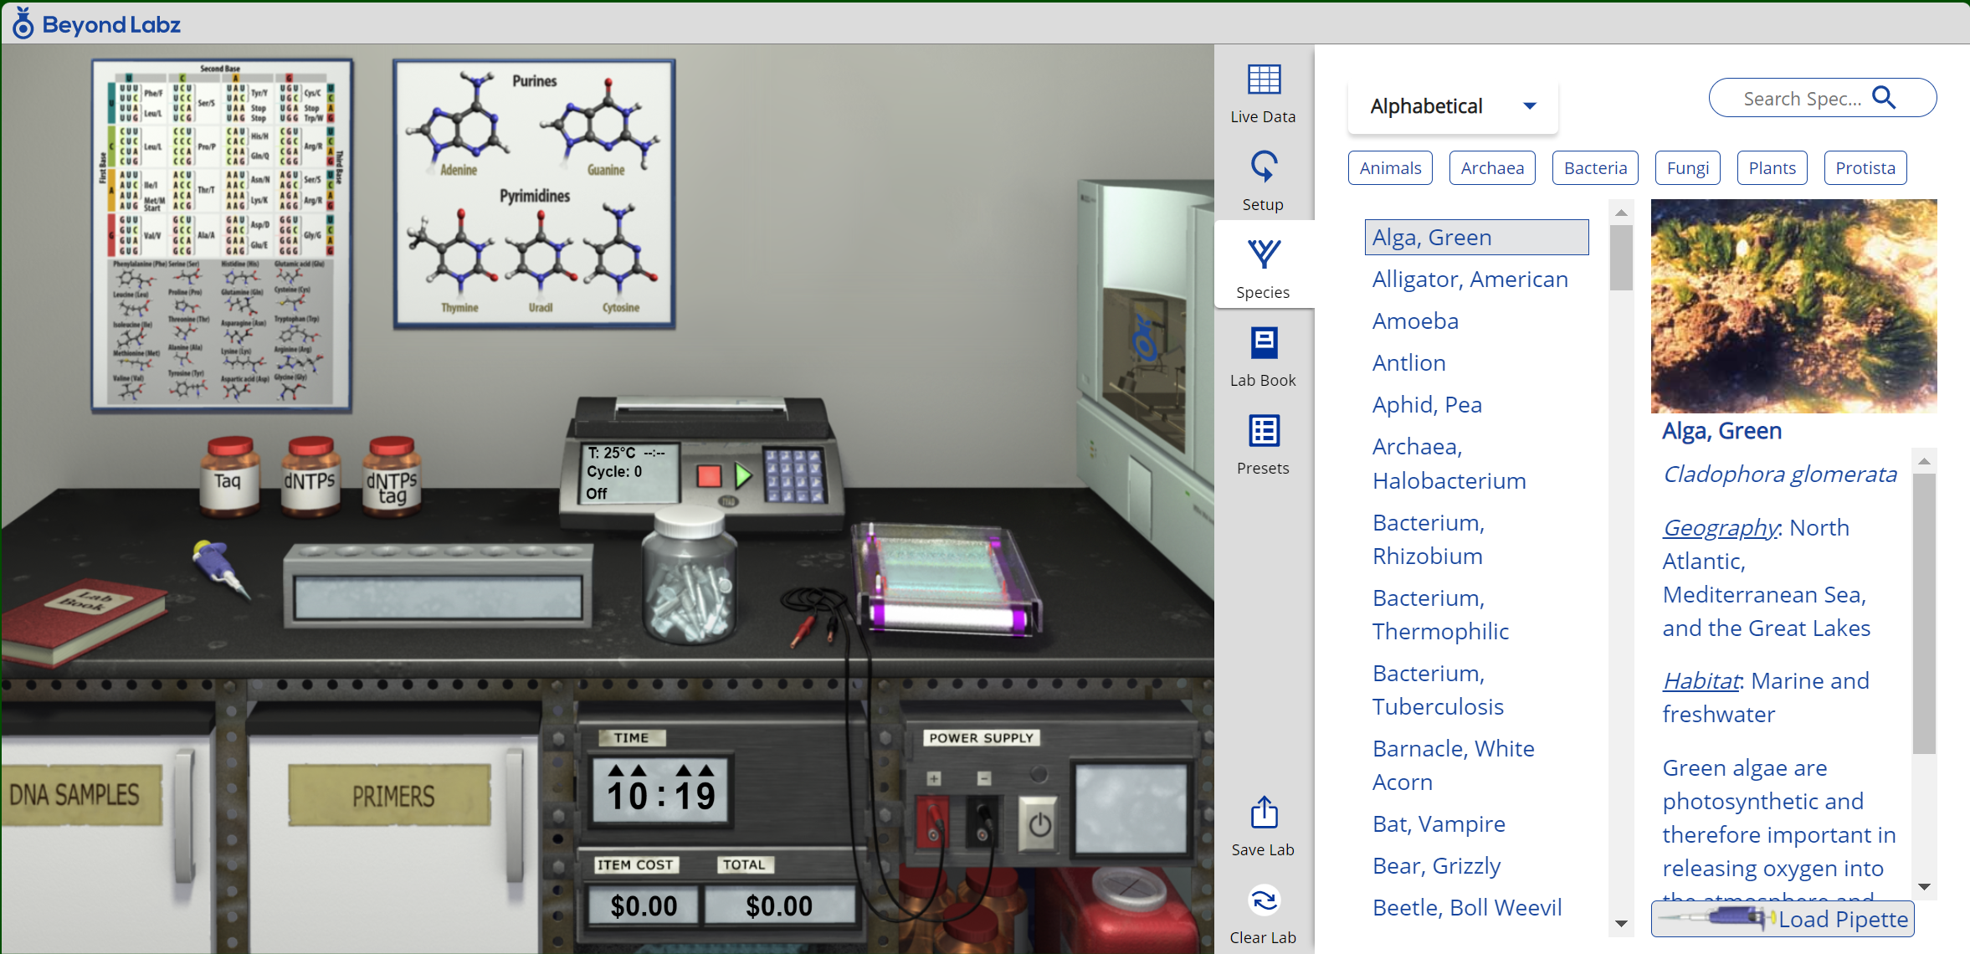Open the Lab Book panel
The image size is (1970, 954).
1263,356
